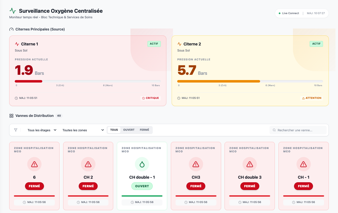This screenshot has height=213, width=338.
Task: Switch the valve filter to OUVERT
Action: tap(129, 130)
